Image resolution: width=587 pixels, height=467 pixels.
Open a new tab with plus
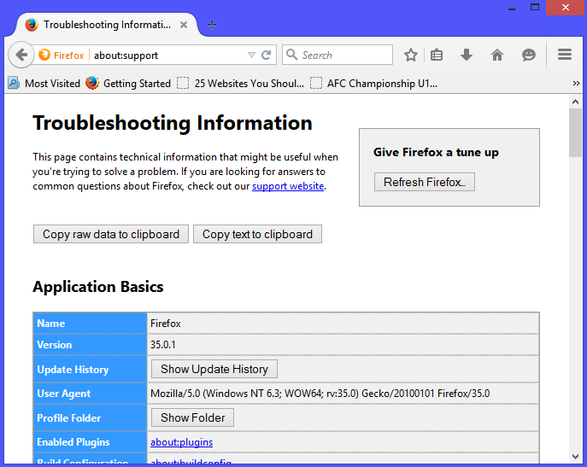(212, 25)
